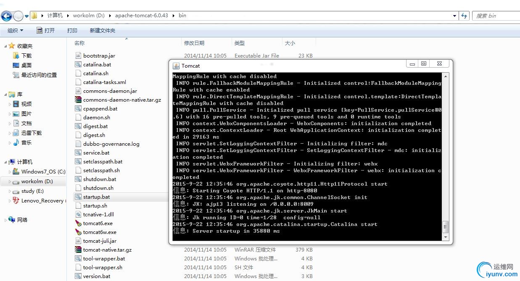520x281 pixels.
Task: Collapse the 计算机 tree group
Action: click(5, 162)
